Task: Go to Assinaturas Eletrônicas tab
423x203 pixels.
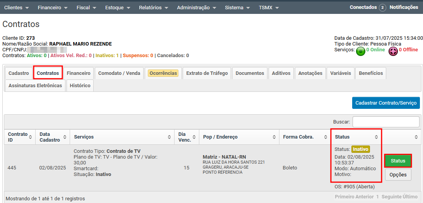Action: point(35,86)
